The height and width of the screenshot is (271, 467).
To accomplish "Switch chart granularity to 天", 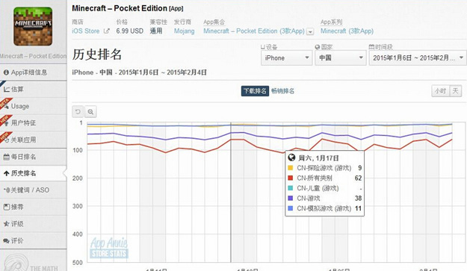I will (x=456, y=91).
